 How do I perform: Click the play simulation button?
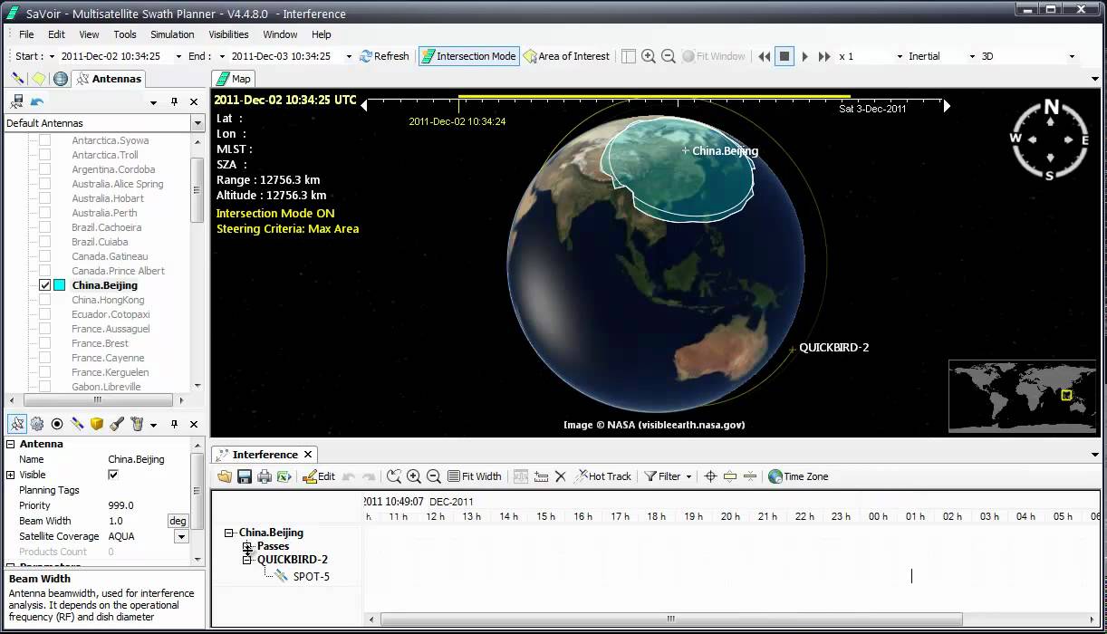coord(804,56)
